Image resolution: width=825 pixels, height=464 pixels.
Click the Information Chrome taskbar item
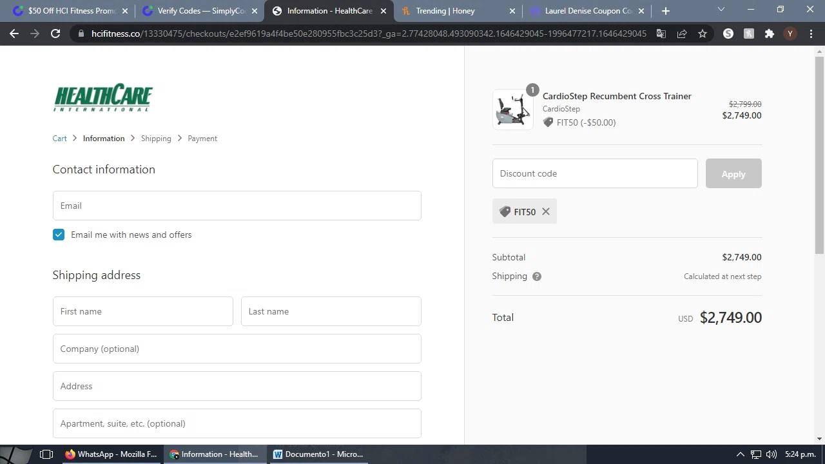click(214, 454)
